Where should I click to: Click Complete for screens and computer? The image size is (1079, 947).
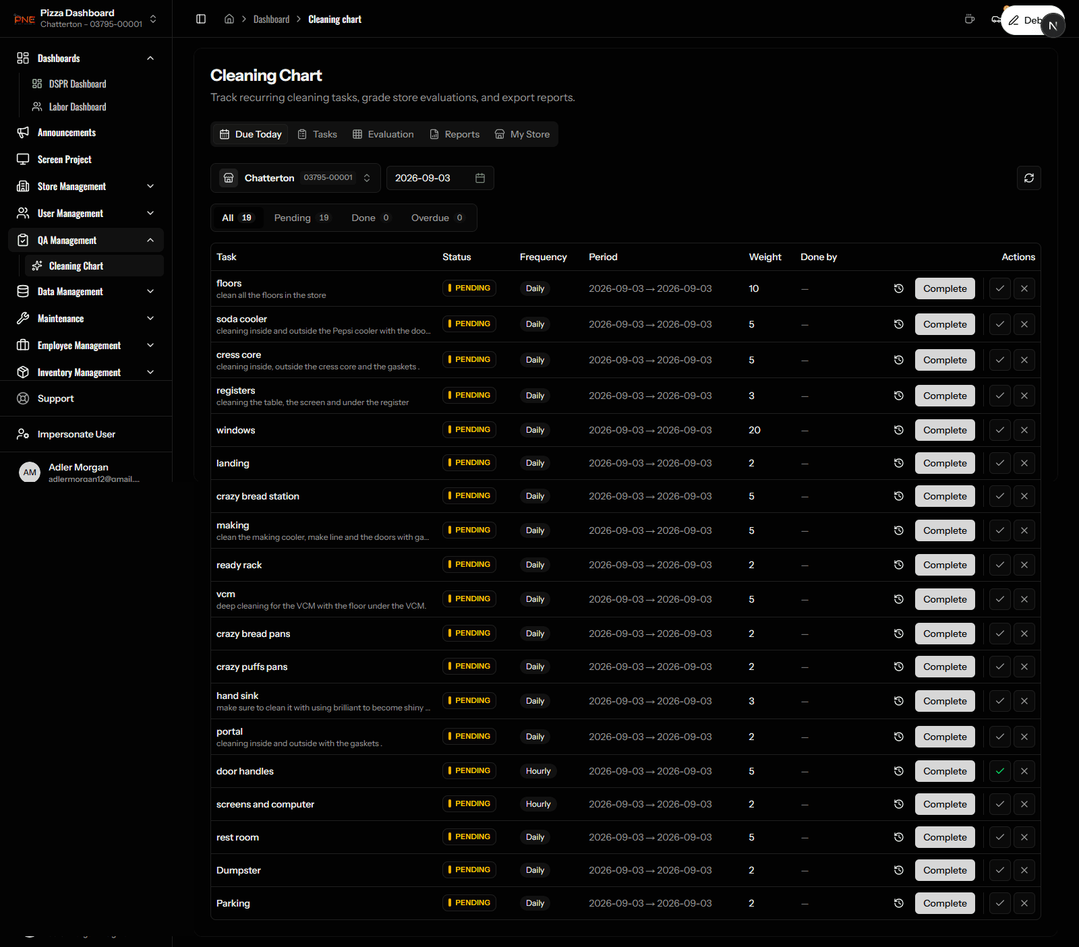click(945, 804)
